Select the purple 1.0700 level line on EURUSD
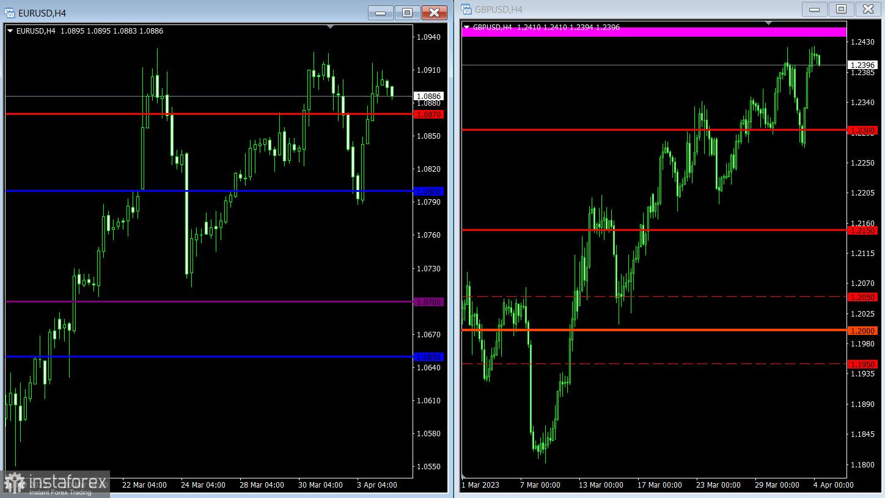The image size is (885, 498). tap(209, 301)
